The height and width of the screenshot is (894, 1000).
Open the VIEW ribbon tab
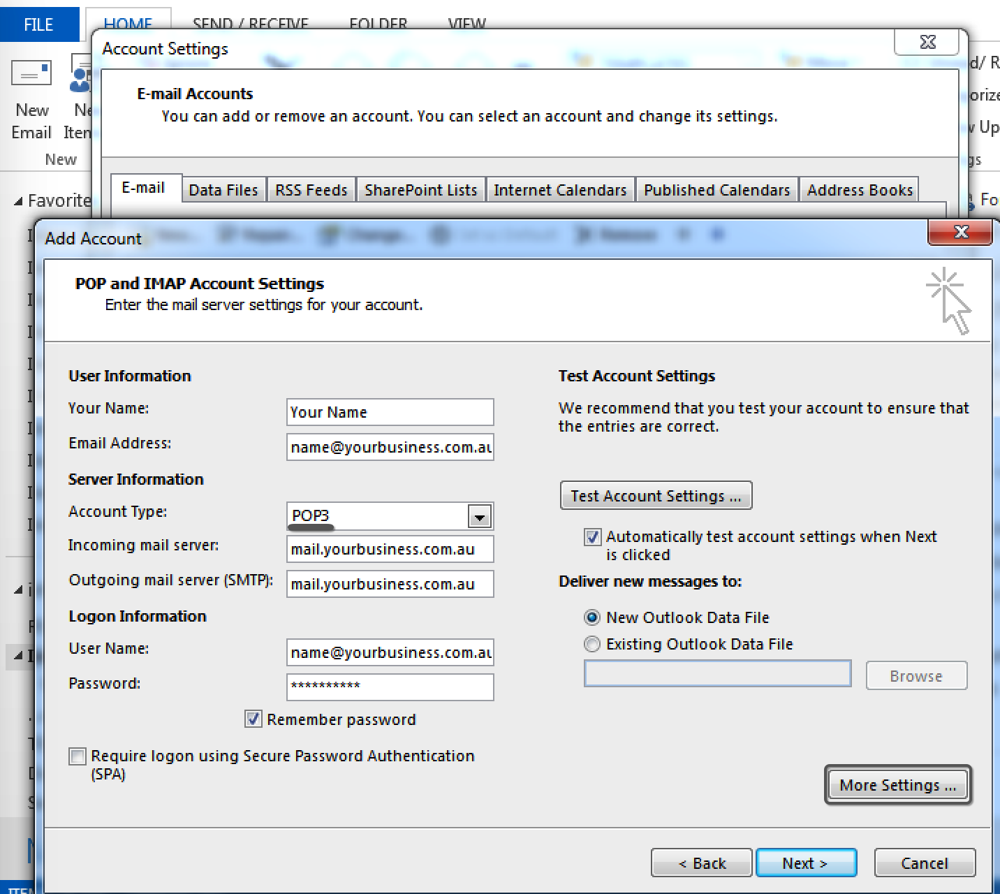tap(466, 24)
